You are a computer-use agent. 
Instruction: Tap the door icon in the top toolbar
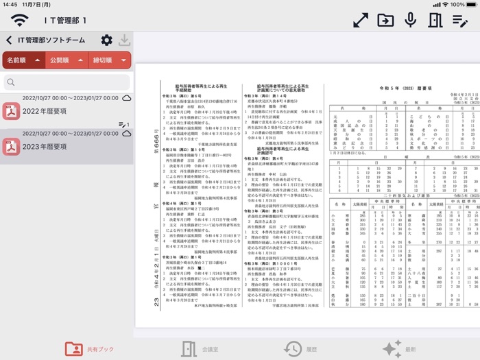(435, 21)
